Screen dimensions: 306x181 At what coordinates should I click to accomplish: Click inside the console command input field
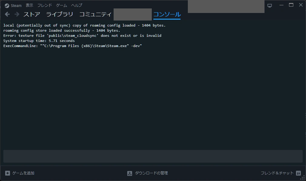[x=151, y=156]
